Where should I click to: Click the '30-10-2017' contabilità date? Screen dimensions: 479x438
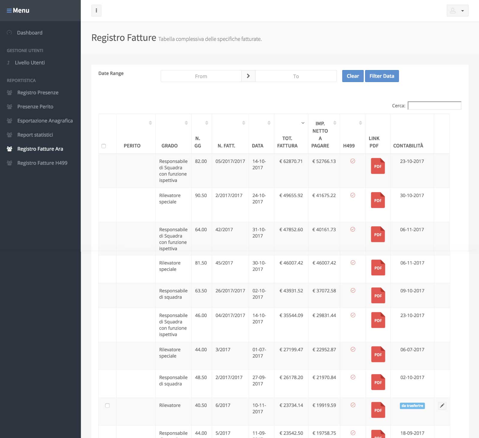pyautogui.click(x=412, y=195)
